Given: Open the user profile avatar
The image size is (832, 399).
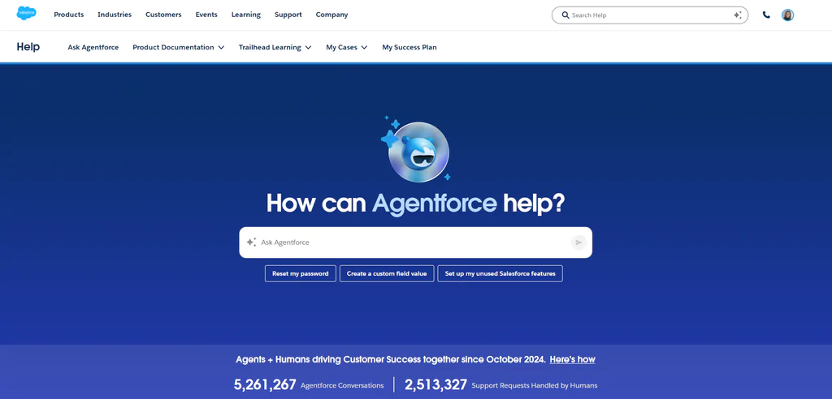Looking at the screenshot, I should pyautogui.click(x=787, y=15).
